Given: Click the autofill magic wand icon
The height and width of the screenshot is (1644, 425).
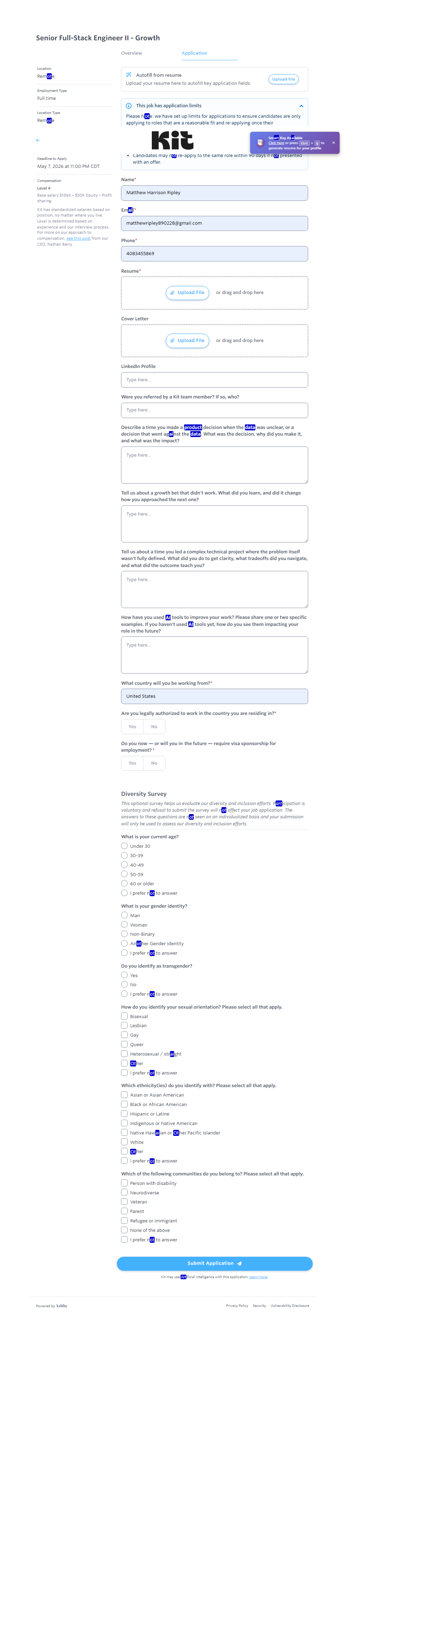Looking at the screenshot, I should click(129, 75).
